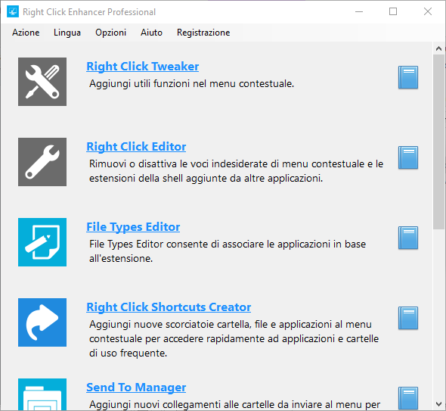The width and height of the screenshot is (446, 411).
Task: Minimize the Right Click Enhancer window
Action: tap(359, 11)
